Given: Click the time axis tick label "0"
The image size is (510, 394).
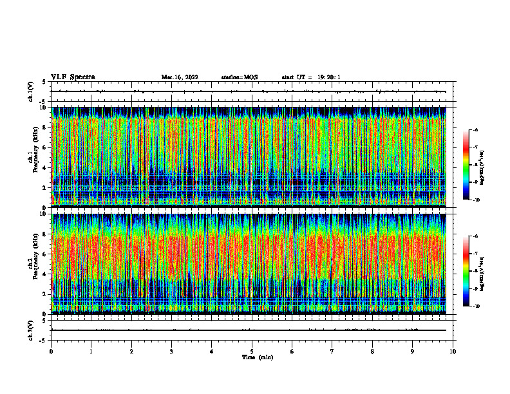Looking at the screenshot, I should pos(51,352).
